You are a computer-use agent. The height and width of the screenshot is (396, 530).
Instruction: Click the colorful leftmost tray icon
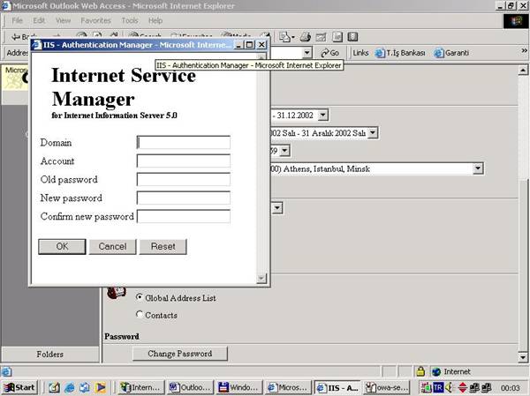pos(426,387)
